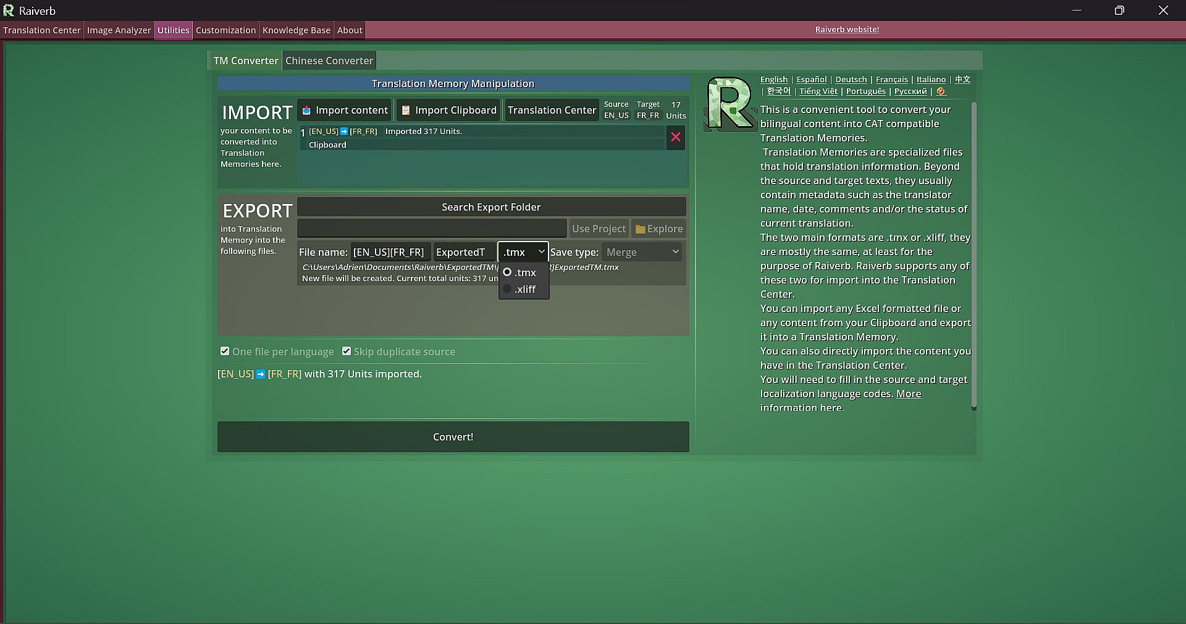Start conversion with the Convert! button
This screenshot has height=624, width=1186.
click(x=453, y=437)
